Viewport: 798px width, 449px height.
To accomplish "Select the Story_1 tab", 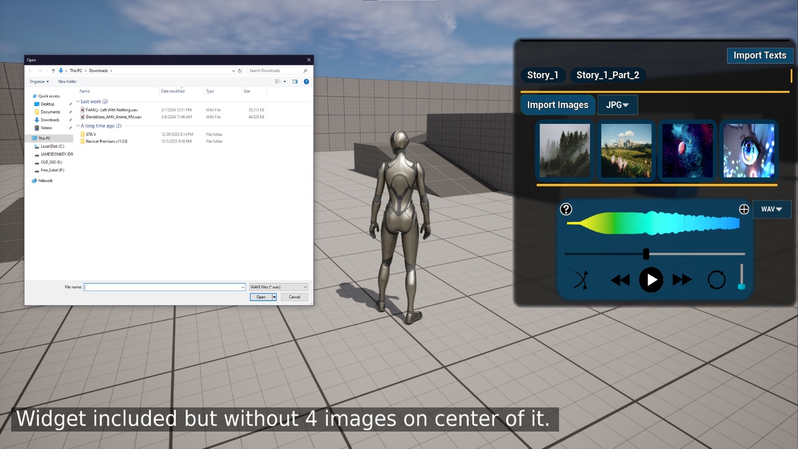I will [x=543, y=75].
